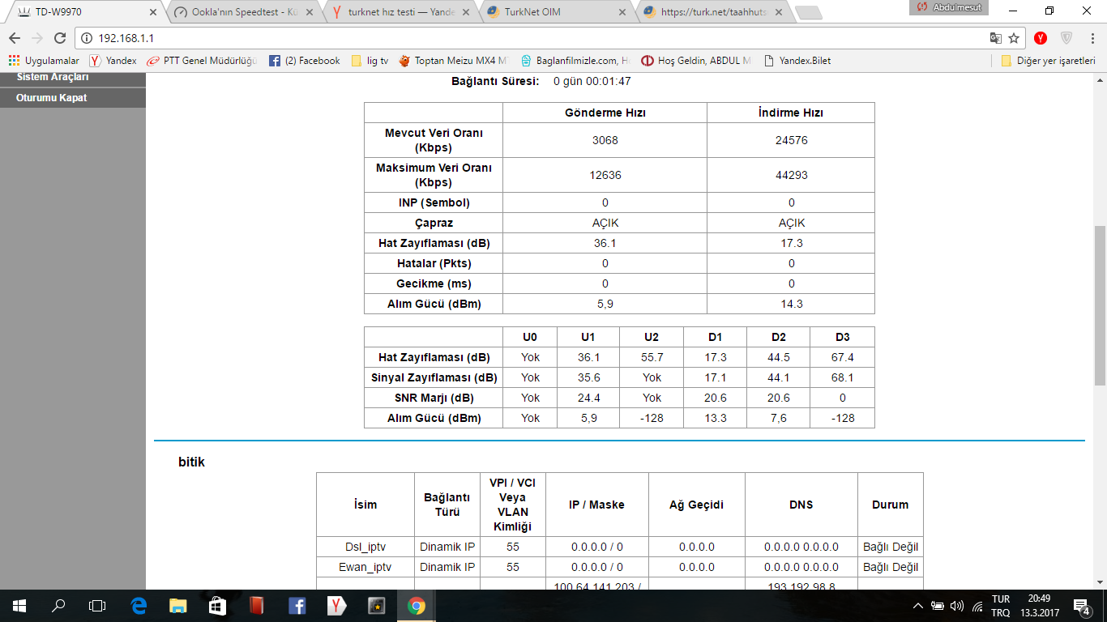Open the Windows Store taskbar icon

[x=217, y=606]
